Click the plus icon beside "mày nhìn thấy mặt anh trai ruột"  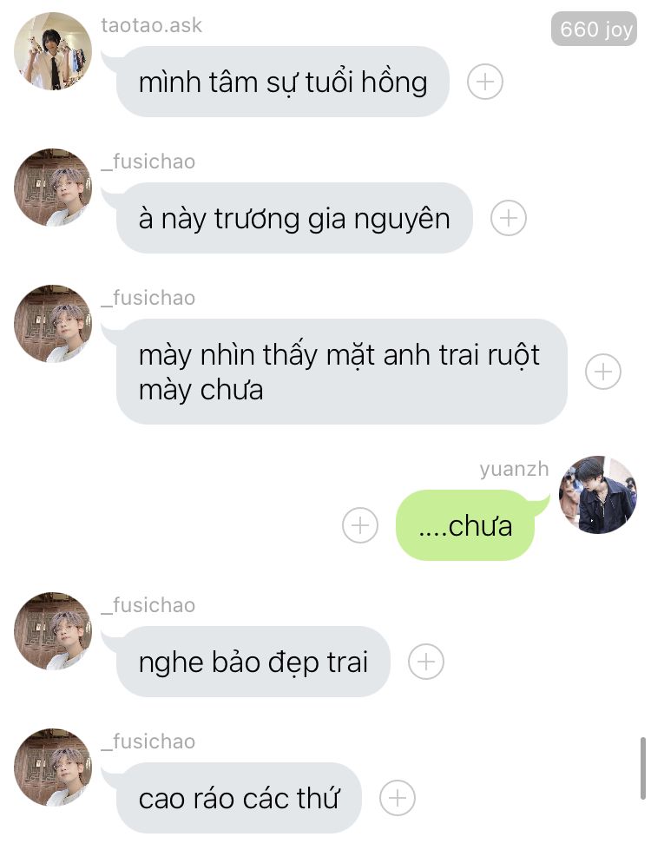coord(602,372)
